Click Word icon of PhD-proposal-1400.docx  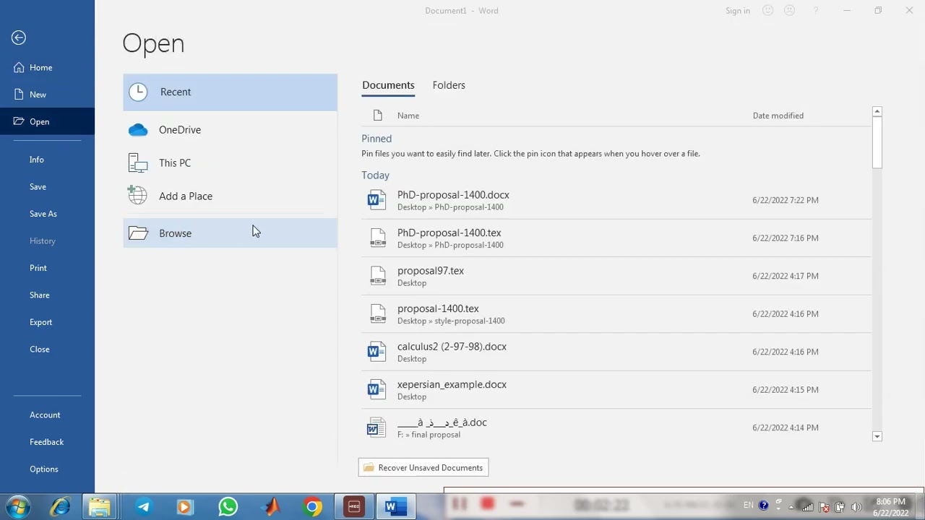[377, 200]
